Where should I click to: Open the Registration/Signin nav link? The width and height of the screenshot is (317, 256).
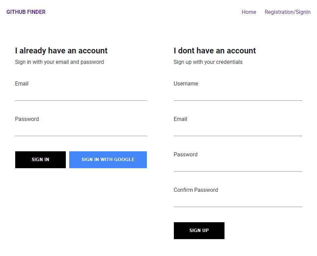(288, 12)
